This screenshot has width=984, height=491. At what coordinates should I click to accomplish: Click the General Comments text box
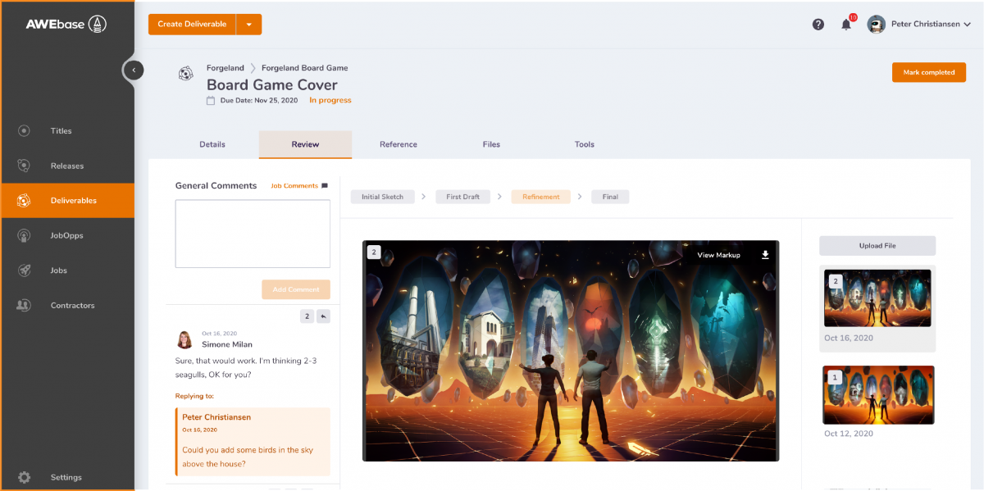[253, 234]
